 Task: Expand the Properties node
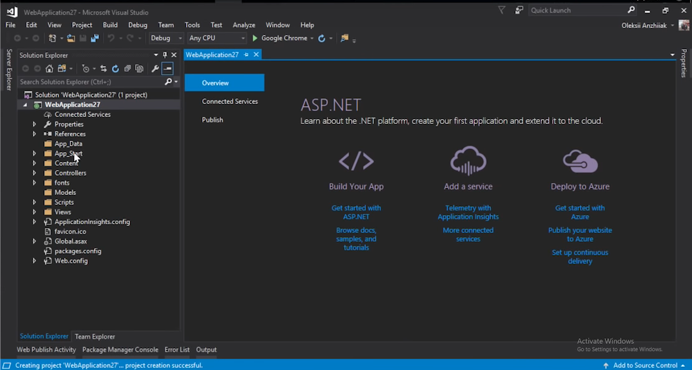point(34,124)
